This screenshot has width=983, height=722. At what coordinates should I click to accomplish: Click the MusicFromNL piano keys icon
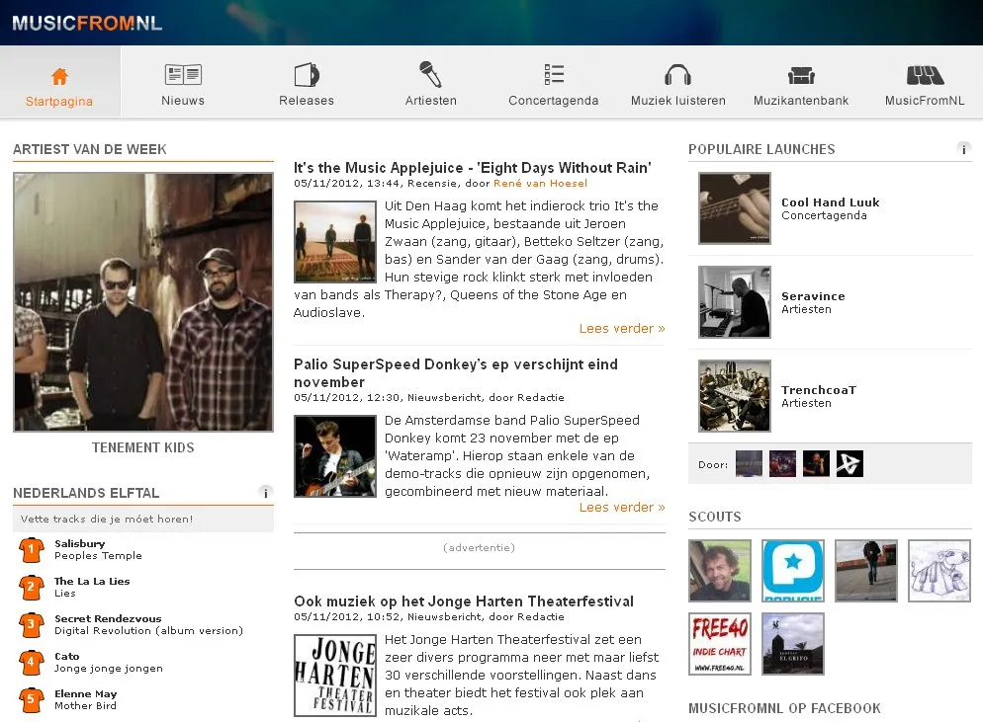click(x=925, y=75)
